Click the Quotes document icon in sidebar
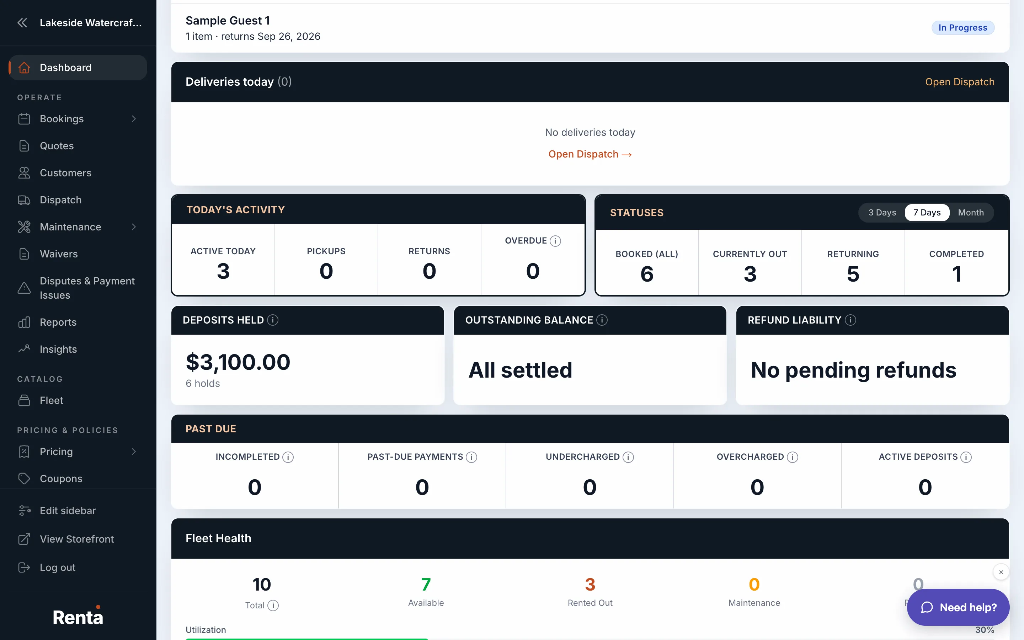 tap(24, 146)
